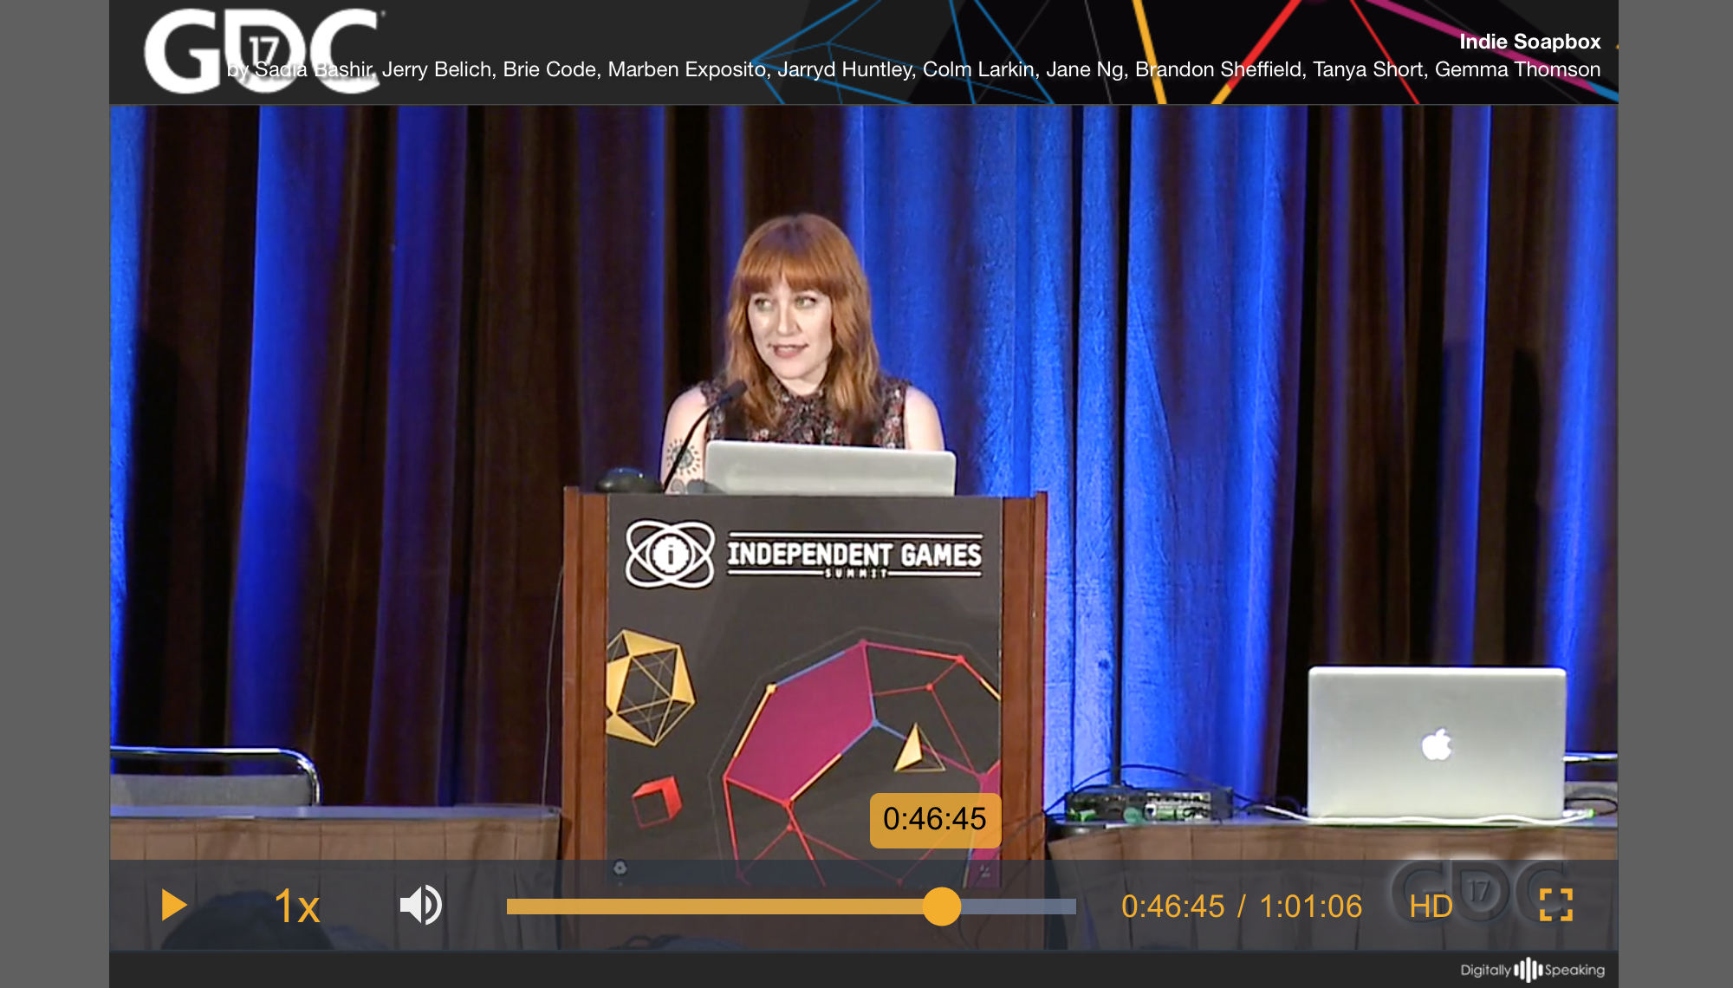Click the current time 0:46:45 readout

(x=1172, y=907)
